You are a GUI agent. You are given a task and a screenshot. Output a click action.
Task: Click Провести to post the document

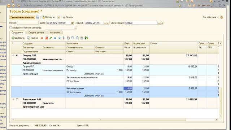[48, 17]
